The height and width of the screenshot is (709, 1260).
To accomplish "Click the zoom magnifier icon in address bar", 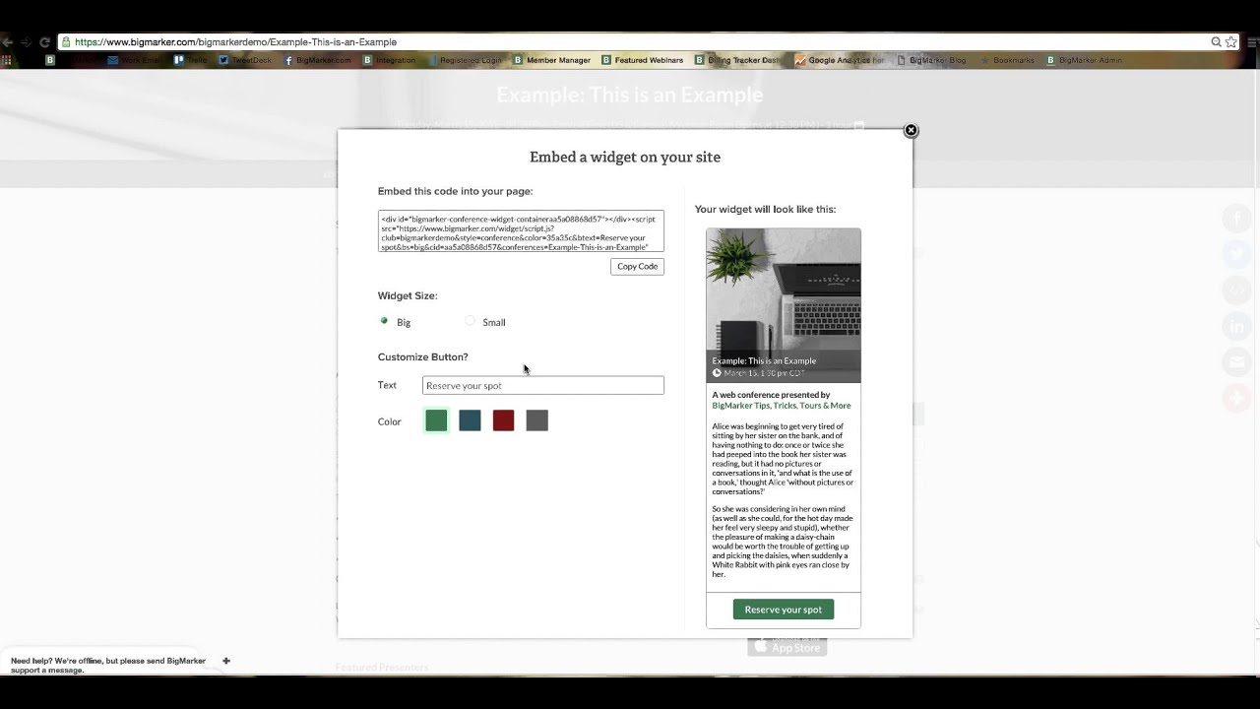I will pyautogui.click(x=1216, y=42).
